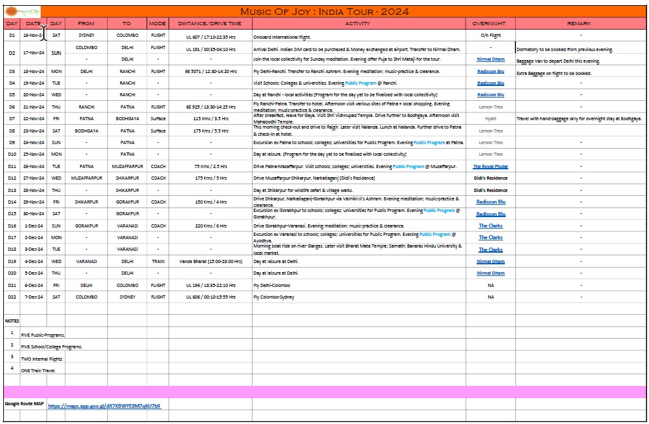Image resolution: width=649 pixels, height=424 pixels.
Task: Open the Nirmal Dham link on row D20
Action: [491, 273]
